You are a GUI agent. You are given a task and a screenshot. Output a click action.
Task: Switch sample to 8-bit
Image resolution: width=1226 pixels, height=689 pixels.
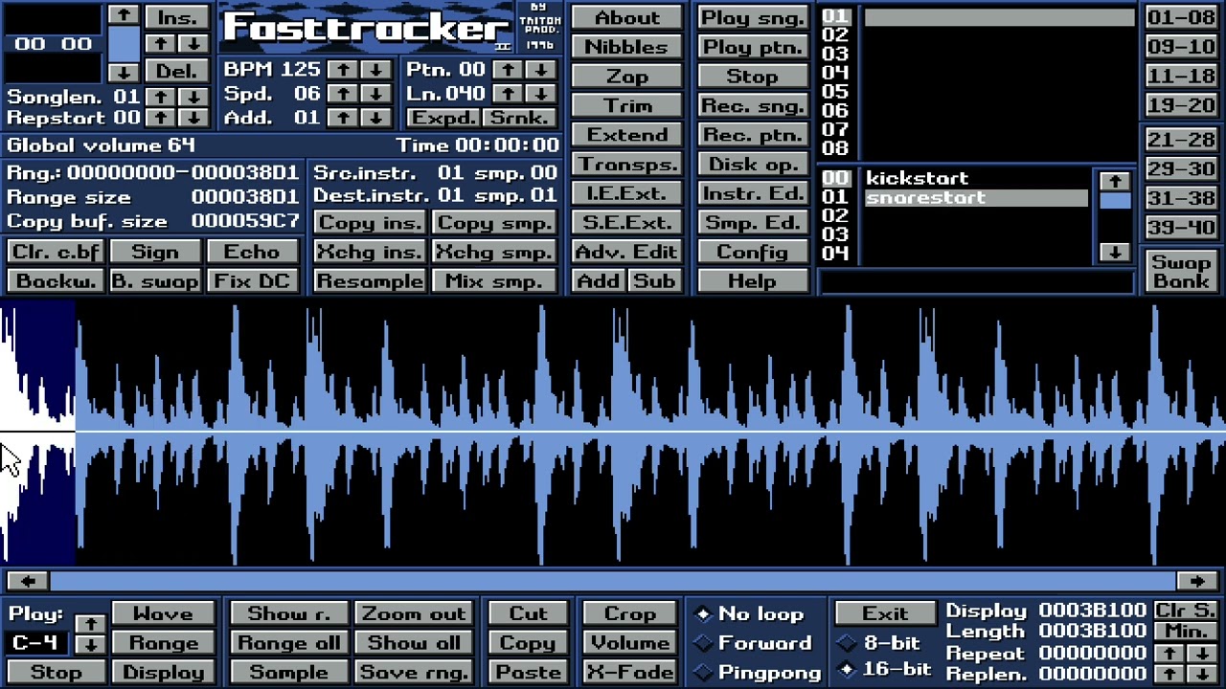pyautogui.click(x=879, y=643)
